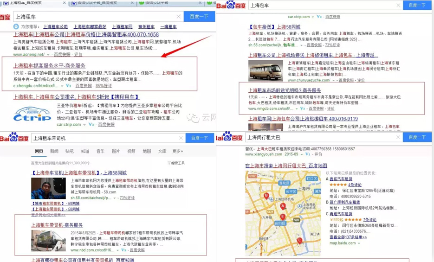Clear the 上海租车带司机 search box with X

coord(181,138)
